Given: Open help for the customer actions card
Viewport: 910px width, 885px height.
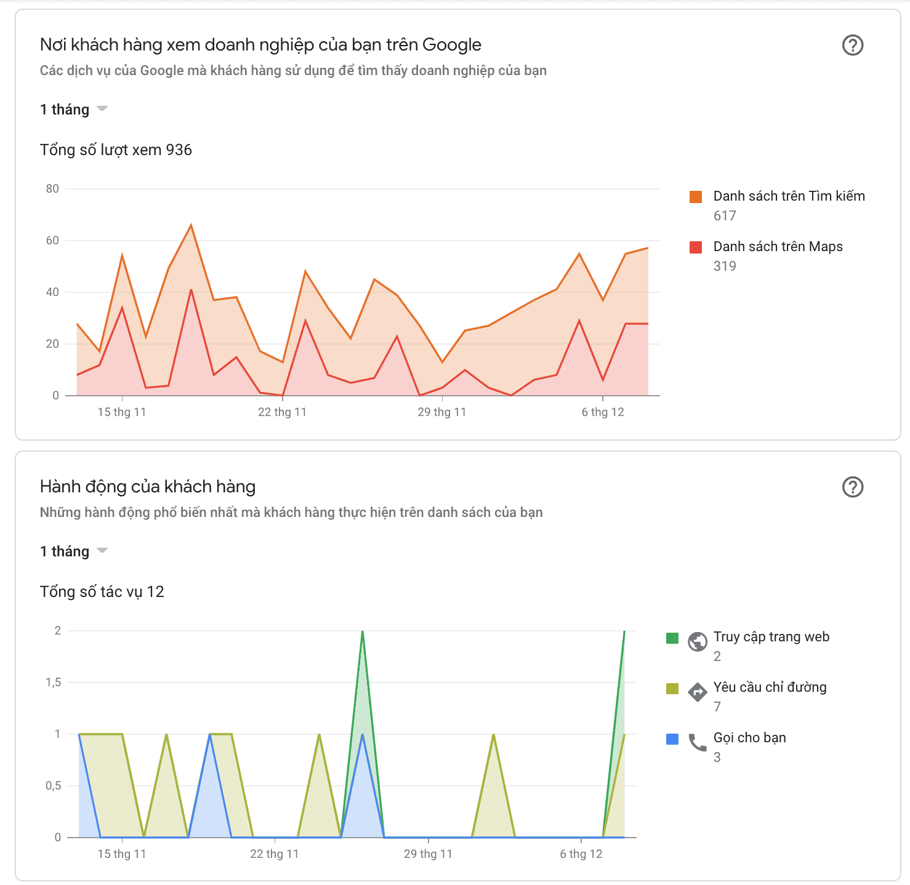Looking at the screenshot, I should coord(853,487).
